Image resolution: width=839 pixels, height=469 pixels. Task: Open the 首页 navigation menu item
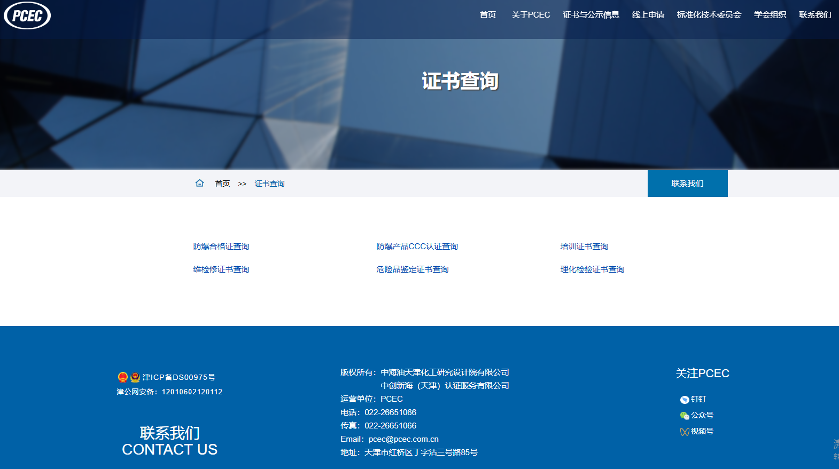coord(487,15)
